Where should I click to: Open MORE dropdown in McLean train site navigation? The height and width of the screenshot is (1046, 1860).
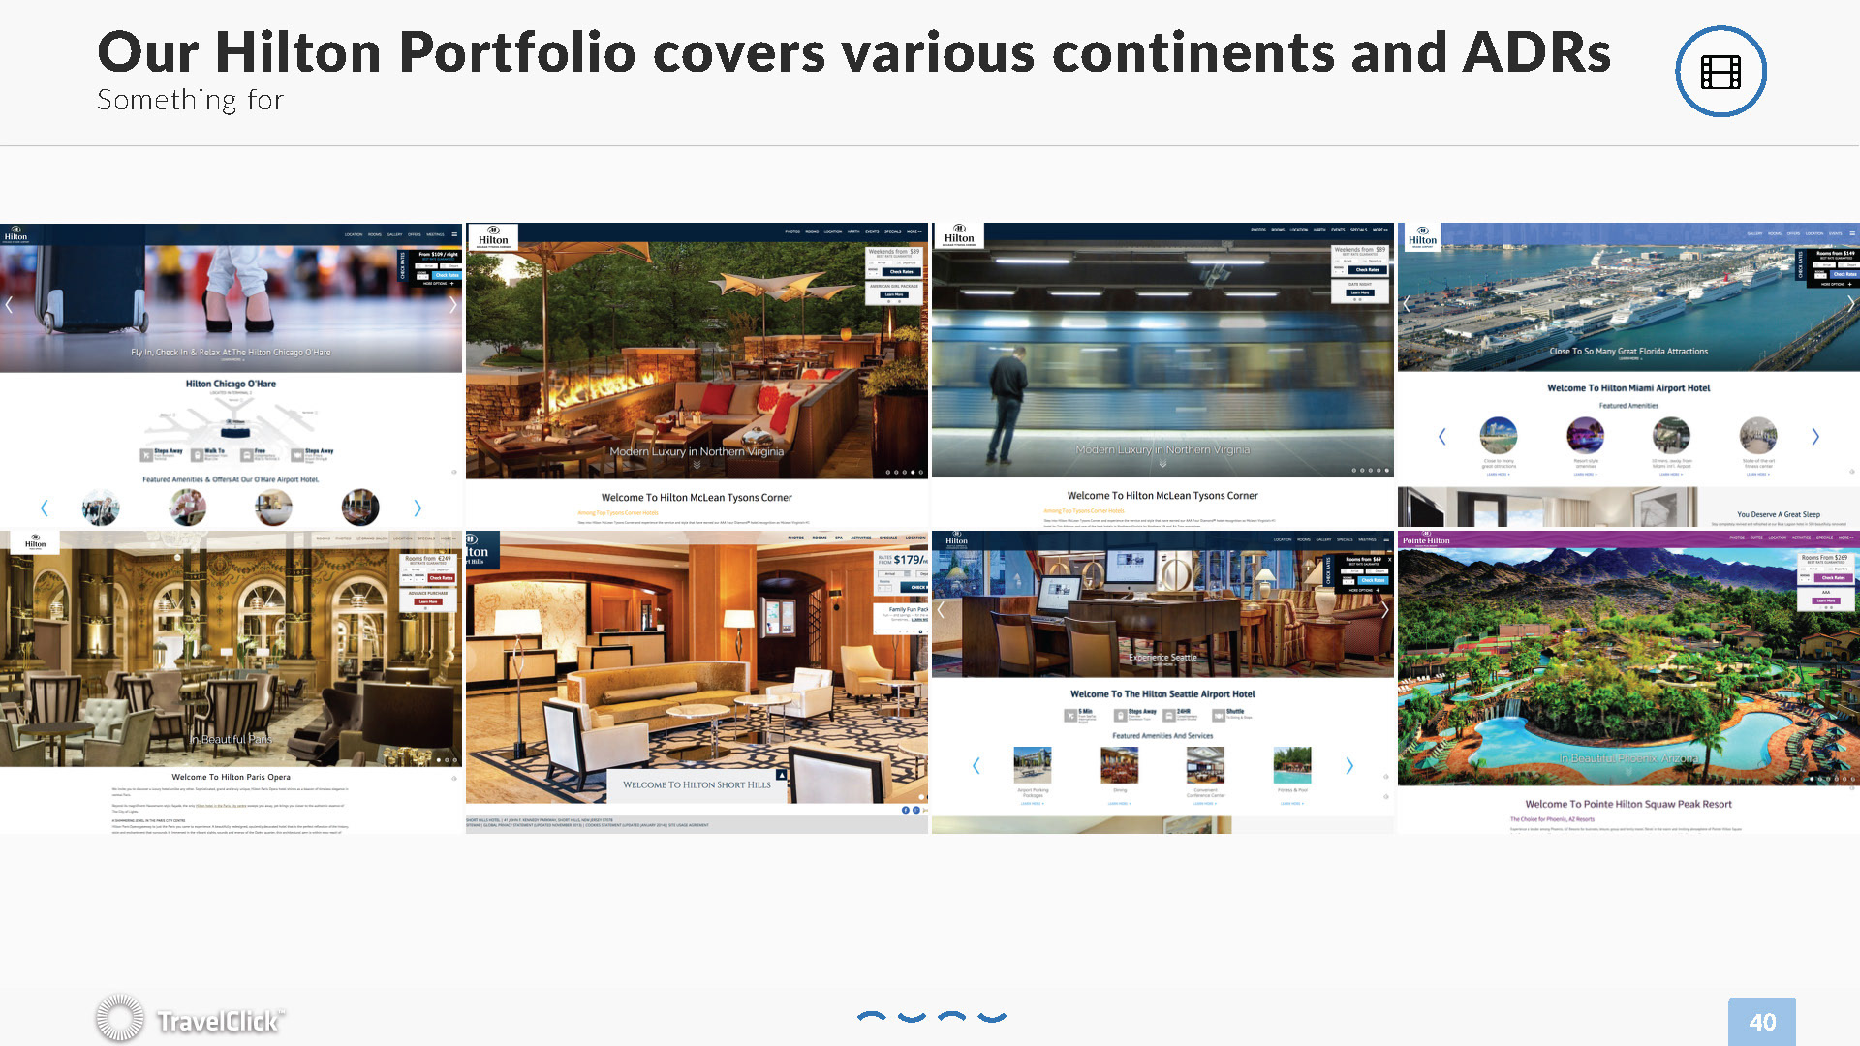click(x=1379, y=230)
